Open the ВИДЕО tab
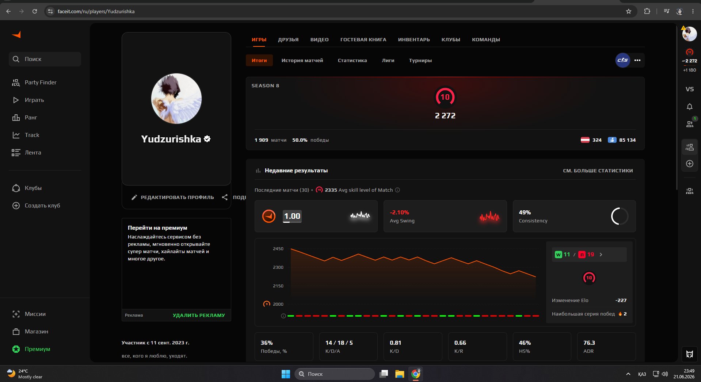The height and width of the screenshot is (382, 701). (x=319, y=39)
